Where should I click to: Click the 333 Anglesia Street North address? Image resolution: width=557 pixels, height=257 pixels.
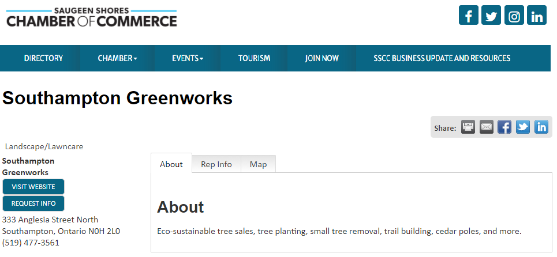coord(50,220)
